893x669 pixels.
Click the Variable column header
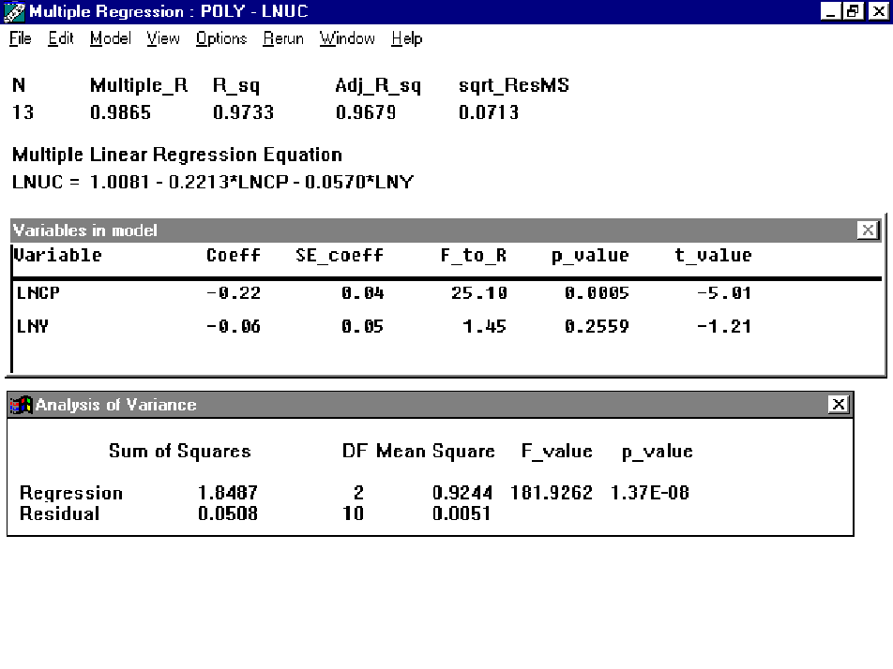click(57, 255)
